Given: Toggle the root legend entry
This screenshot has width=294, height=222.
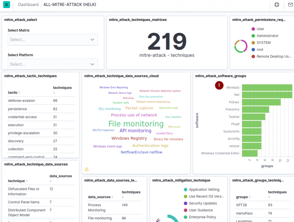Looking at the screenshot, I should pyautogui.click(x=257, y=49).
